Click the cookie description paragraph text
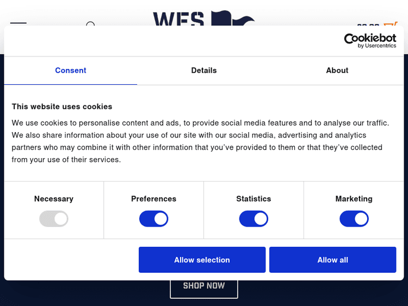Screen dimensions: 408x306 pos(200,141)
